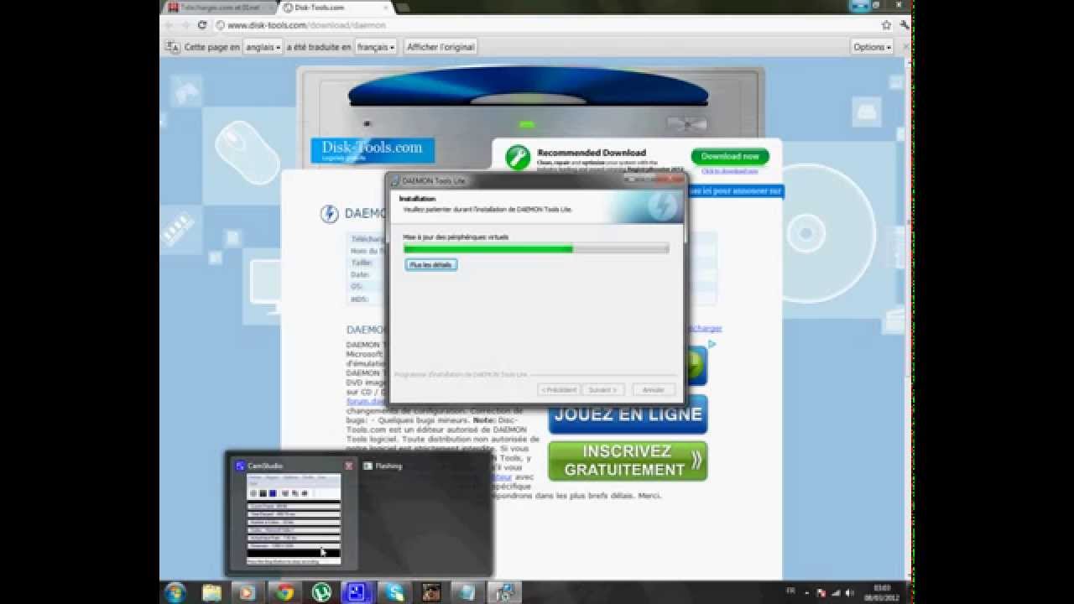Dismiss the translation bar with its X
Image resolution: width=1074 pixels, height=604 pixels.
pos(906,47)
